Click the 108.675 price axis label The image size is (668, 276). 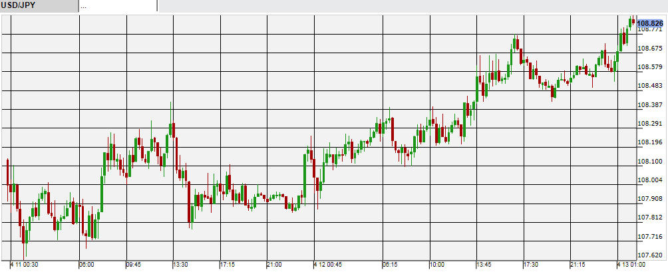[x=649, y=49]
